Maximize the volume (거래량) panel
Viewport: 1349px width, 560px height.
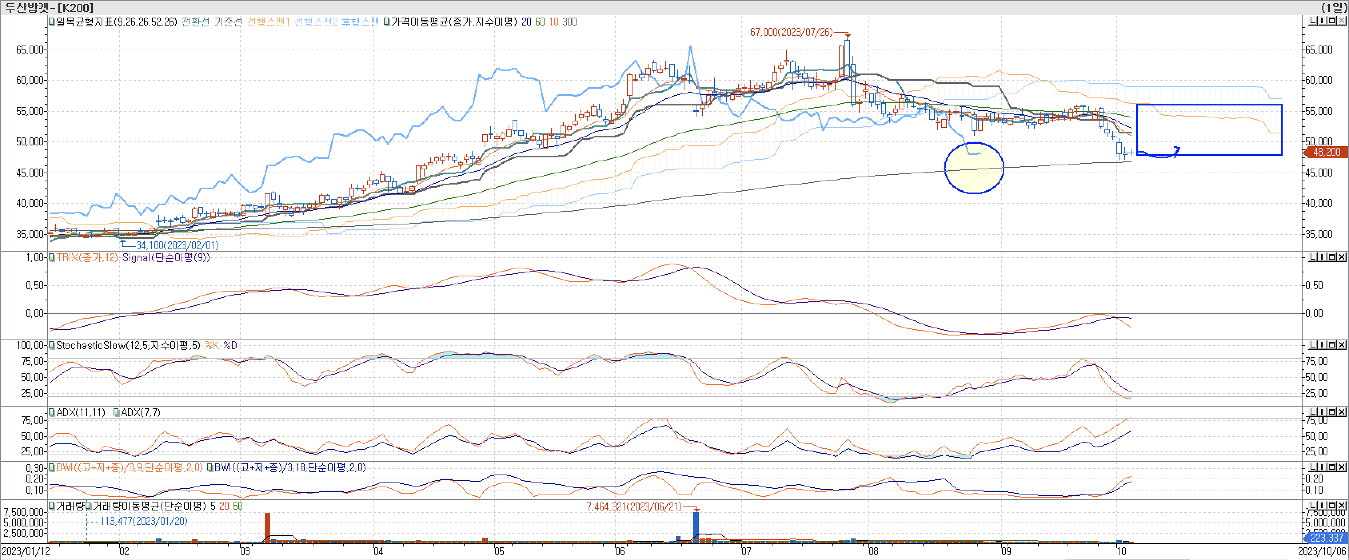pos(1332,505)
